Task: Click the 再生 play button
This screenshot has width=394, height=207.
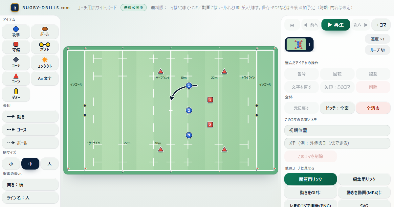Action: point(336,25)
